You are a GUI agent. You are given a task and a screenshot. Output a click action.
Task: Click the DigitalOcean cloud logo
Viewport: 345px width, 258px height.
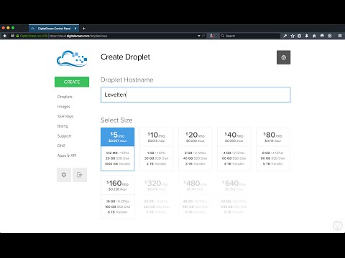pos(72,58)
